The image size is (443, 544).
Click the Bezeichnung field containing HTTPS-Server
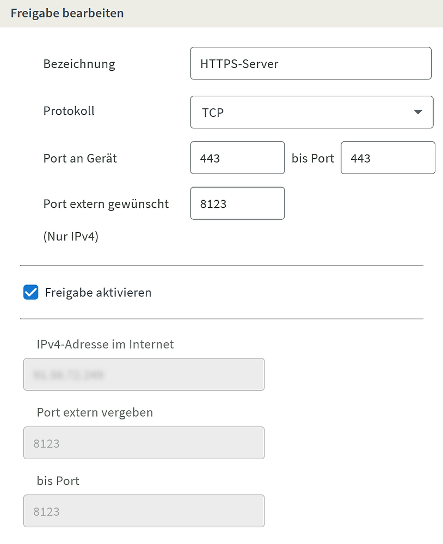point(310,64)
